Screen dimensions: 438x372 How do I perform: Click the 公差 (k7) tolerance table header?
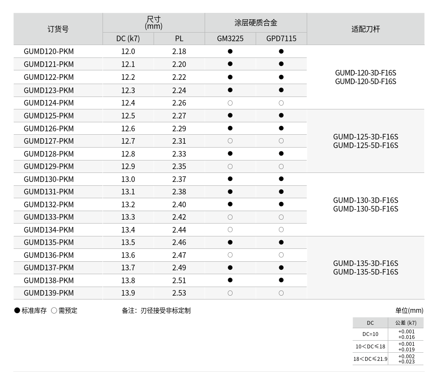pyautogui.click(x=405, y=323)
